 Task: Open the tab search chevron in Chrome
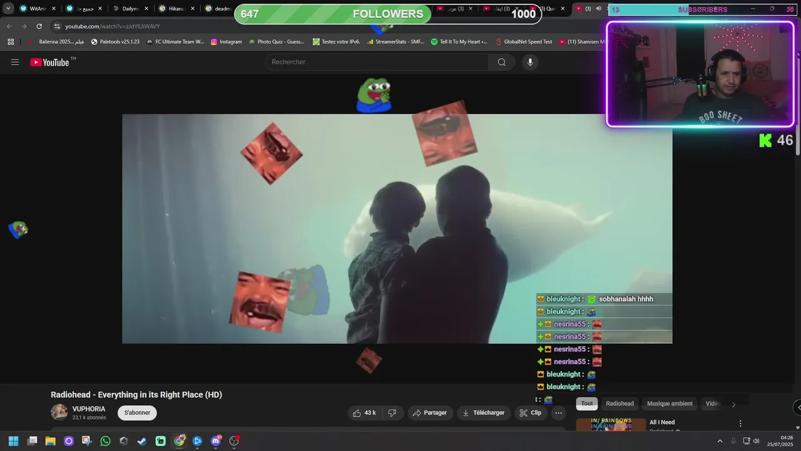(8, 9)
